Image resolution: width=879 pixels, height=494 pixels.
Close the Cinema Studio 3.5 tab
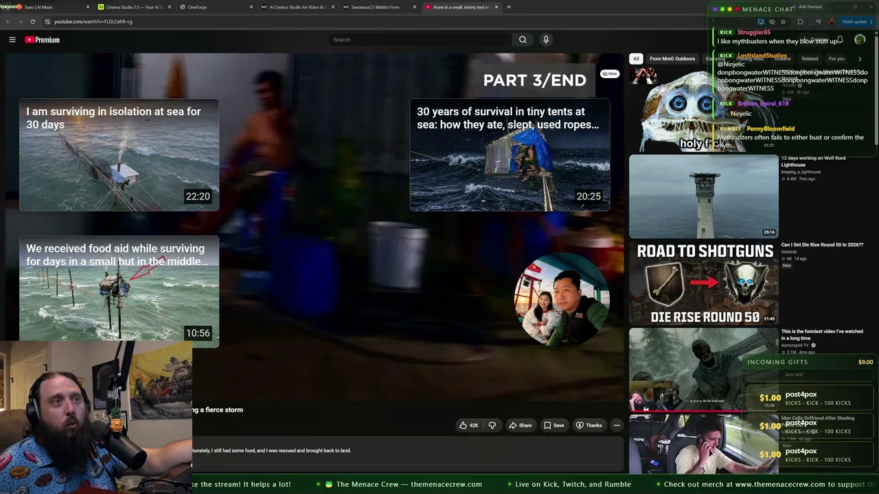[x=170, y=7]
